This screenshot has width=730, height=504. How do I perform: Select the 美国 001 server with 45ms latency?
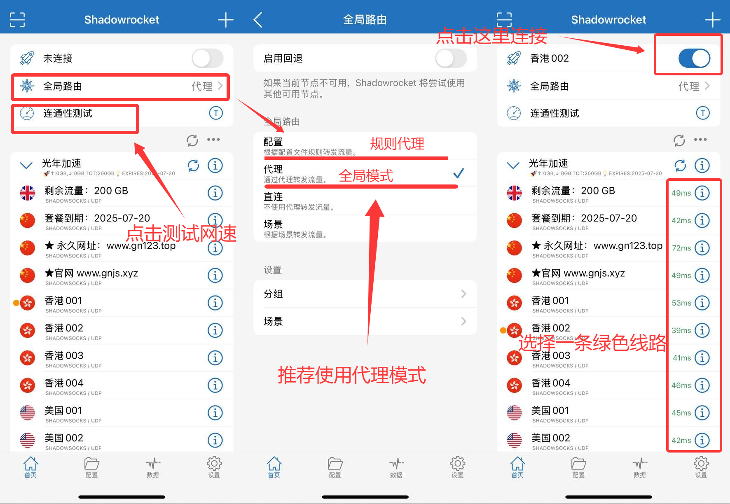577,413
